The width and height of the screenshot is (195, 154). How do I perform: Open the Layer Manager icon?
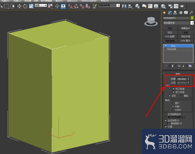(137, 6)
